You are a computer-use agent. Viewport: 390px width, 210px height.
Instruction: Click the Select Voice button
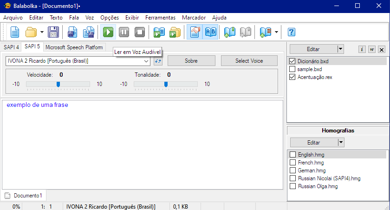249,61
